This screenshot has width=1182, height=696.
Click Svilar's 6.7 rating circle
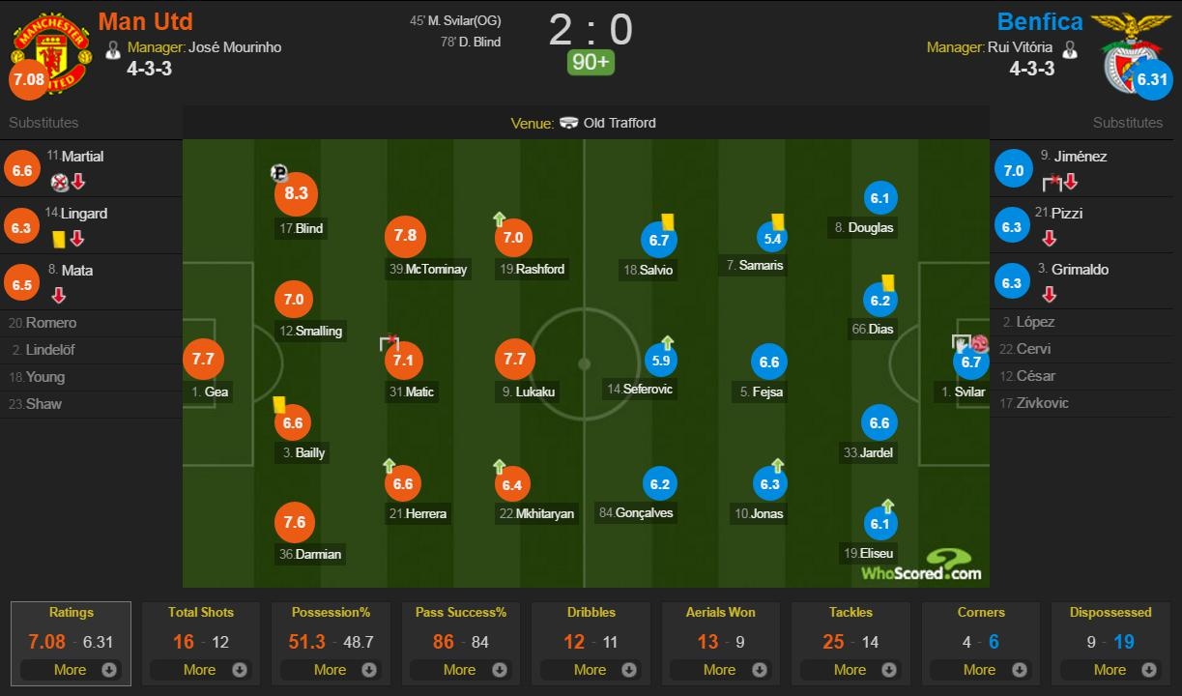969,362
